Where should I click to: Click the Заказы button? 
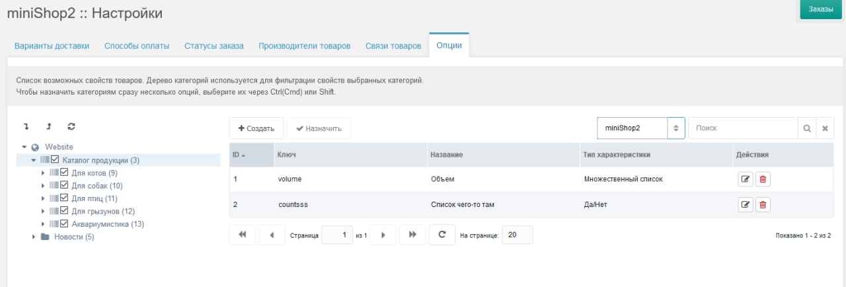821,9
